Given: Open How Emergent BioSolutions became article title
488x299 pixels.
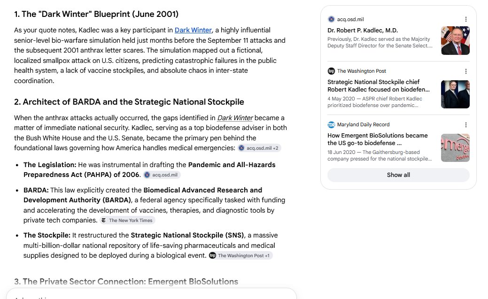Looking at the screenshot, I should tap(378, 139).
